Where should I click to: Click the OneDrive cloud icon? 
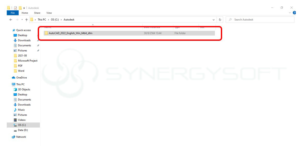pyautogui.click(x=14, y=78)
